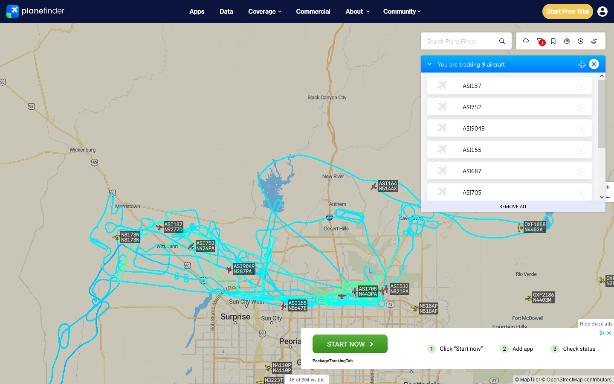Click the ASI705 N443PA map label
This screenshot has width=614, height=384.
tap(368, 291)
